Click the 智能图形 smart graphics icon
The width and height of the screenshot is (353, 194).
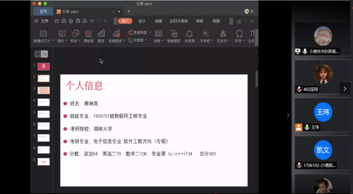pos(174,36)
